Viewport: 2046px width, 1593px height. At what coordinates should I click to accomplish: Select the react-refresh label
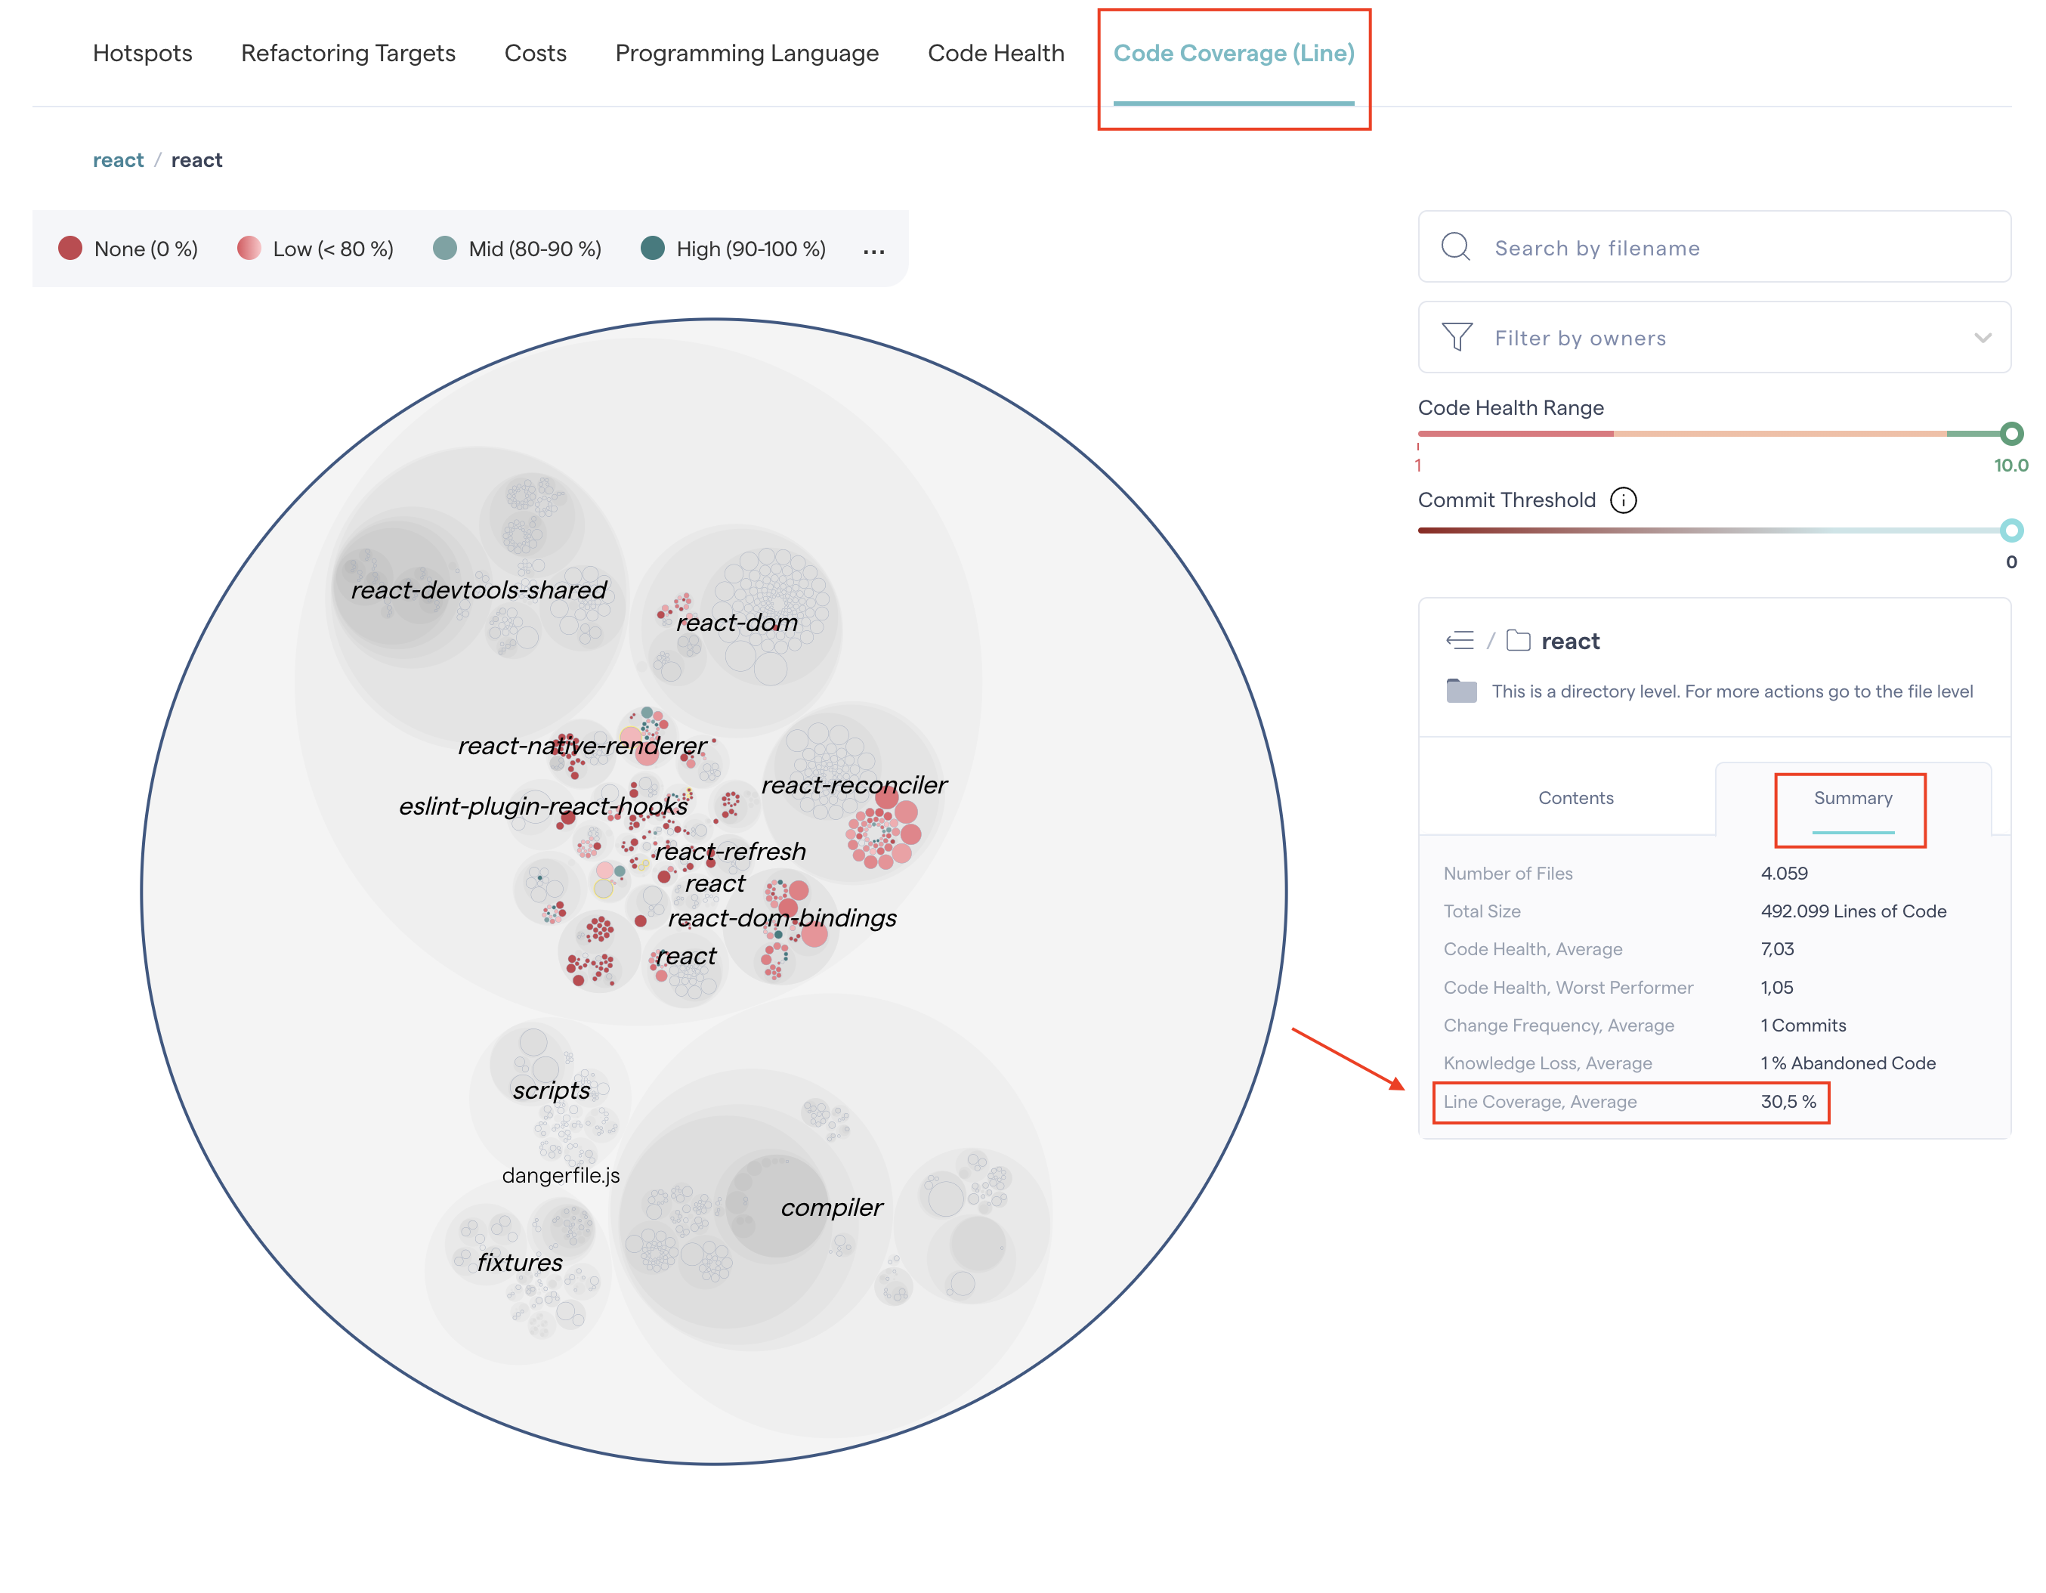tap(730, 852)
